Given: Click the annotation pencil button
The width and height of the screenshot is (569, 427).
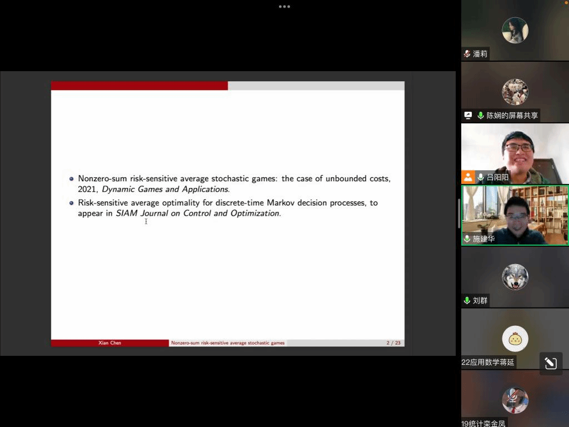Looking at the screenshot, I should click(x=551, y=364).
